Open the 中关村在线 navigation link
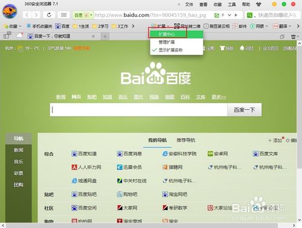 point(132,181)
